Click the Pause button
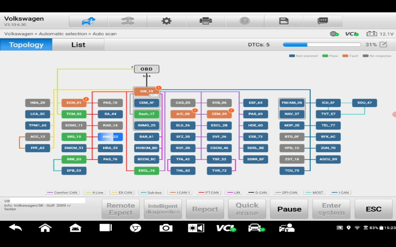Image resolution: width=396 pixels, height=247 pixels. 289,209
